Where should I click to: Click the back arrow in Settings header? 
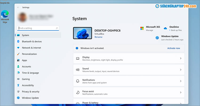(18, 7)
